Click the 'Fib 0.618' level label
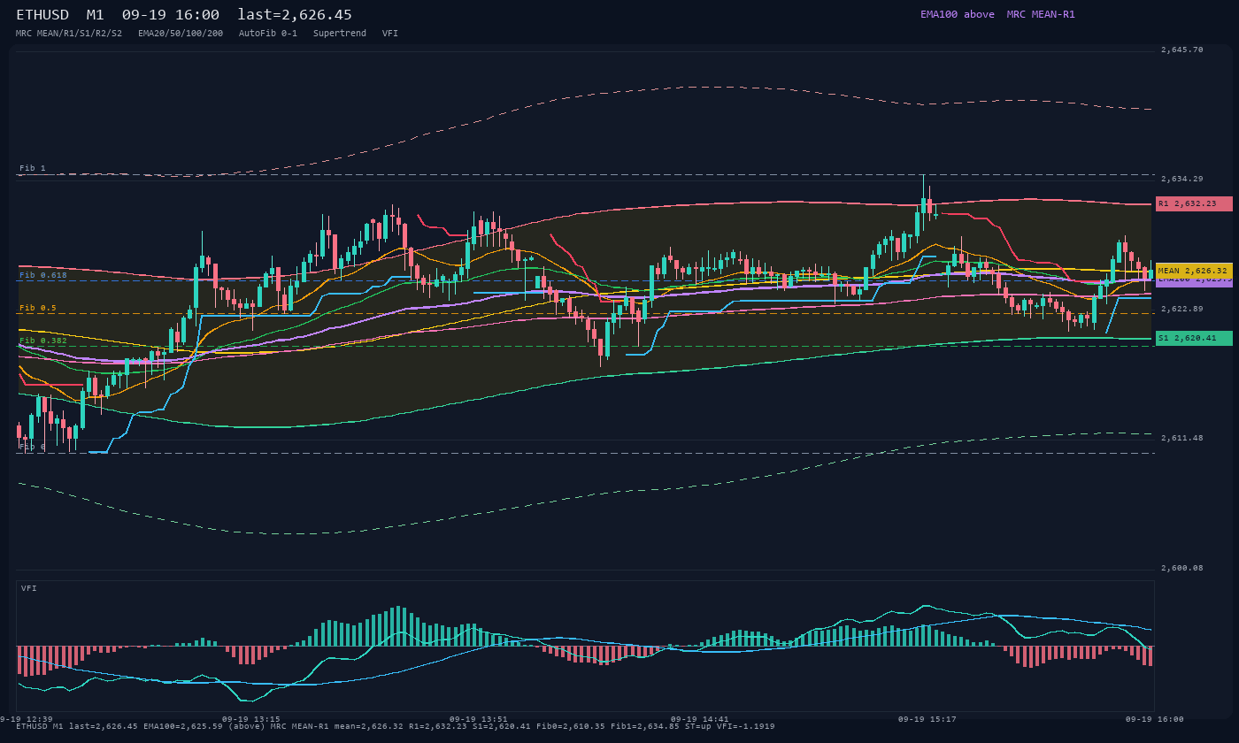The width and height of the screenshot is (1239, 743). 43,275
